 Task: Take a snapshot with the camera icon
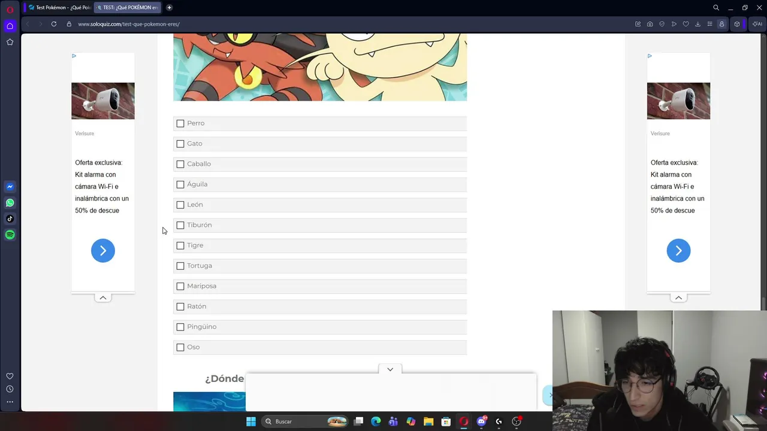[x=650, y=24]
